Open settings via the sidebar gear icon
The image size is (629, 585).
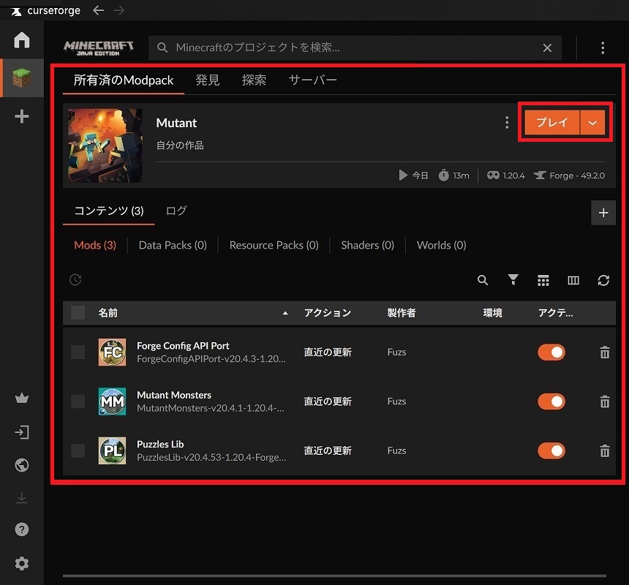(x=22, y=564)
